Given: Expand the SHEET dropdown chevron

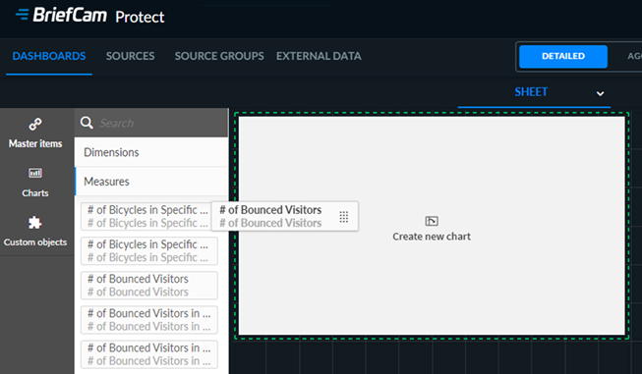Looking at the screenshot, I should point(601,93).
